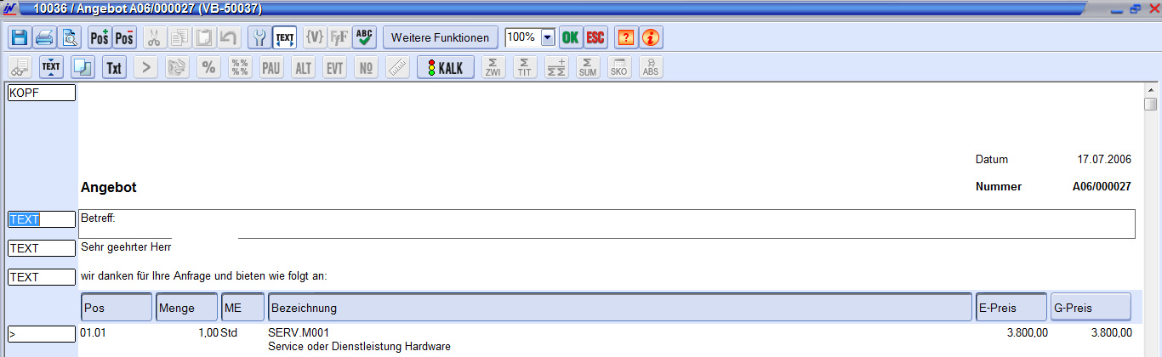Toggle the percent discount button
Viewport: 1162px width, 357px height.
pyautogui.click(x=207, y=68)
